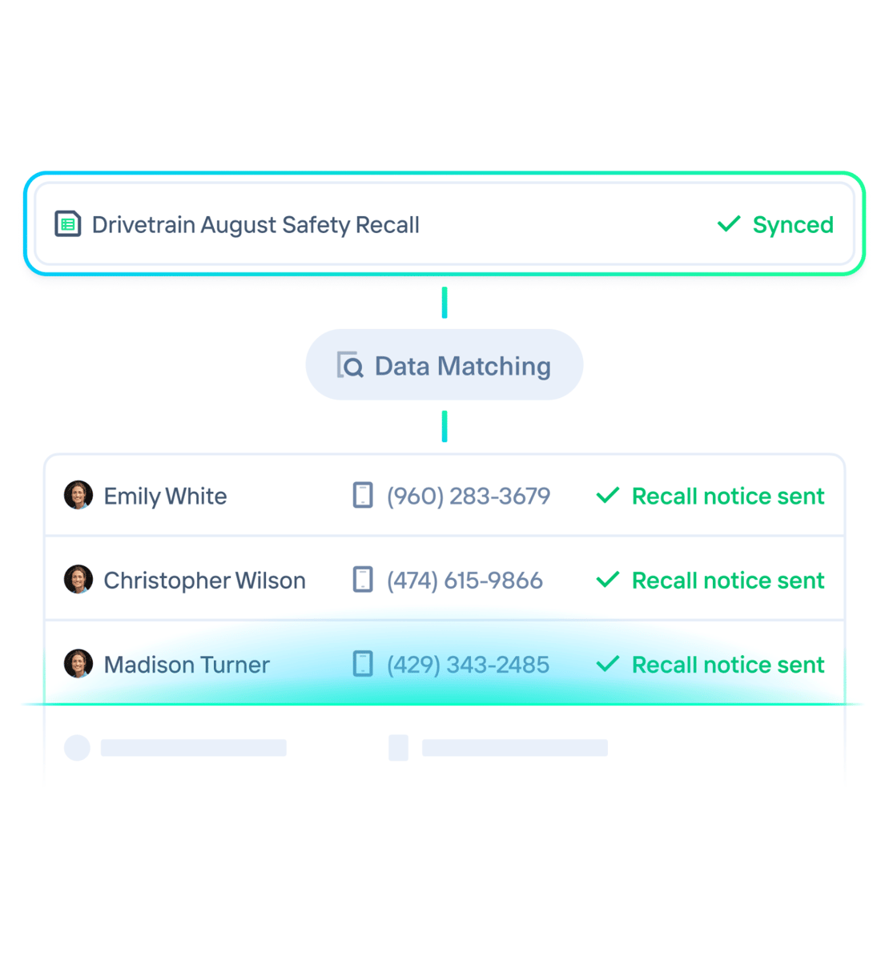The height and width of the screenshot is (961, 889).
Task: Click the spreadsheet icon beside Drivetrain August Safety Recall
Action: coord(68,224)
